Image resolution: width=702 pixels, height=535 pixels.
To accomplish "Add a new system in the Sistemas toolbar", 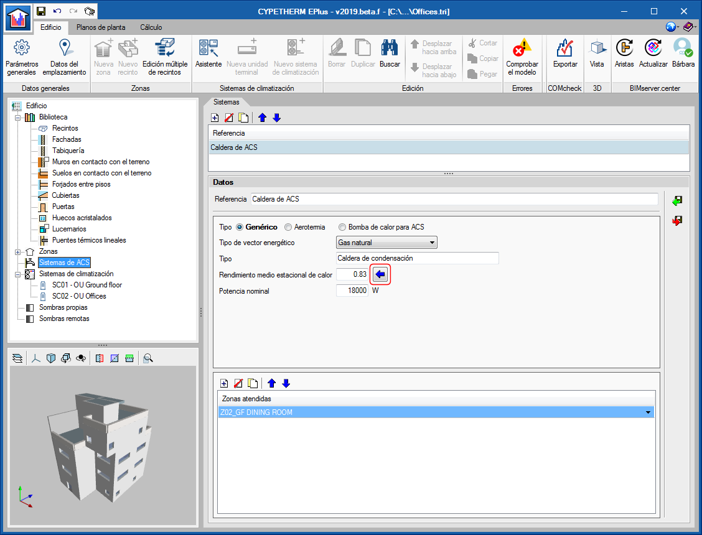I will [215, 118].
